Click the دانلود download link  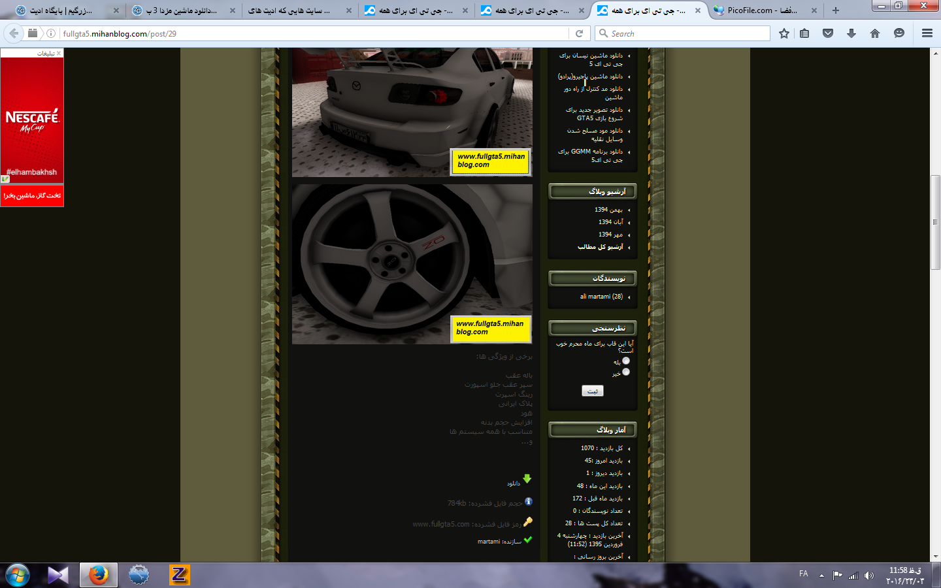514,483
